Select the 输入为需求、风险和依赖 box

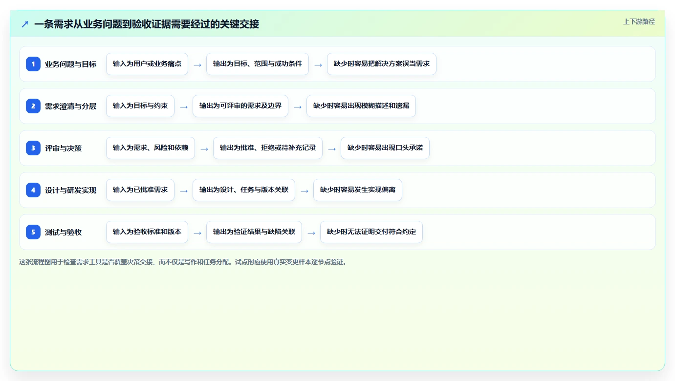(x=151, y=148)
